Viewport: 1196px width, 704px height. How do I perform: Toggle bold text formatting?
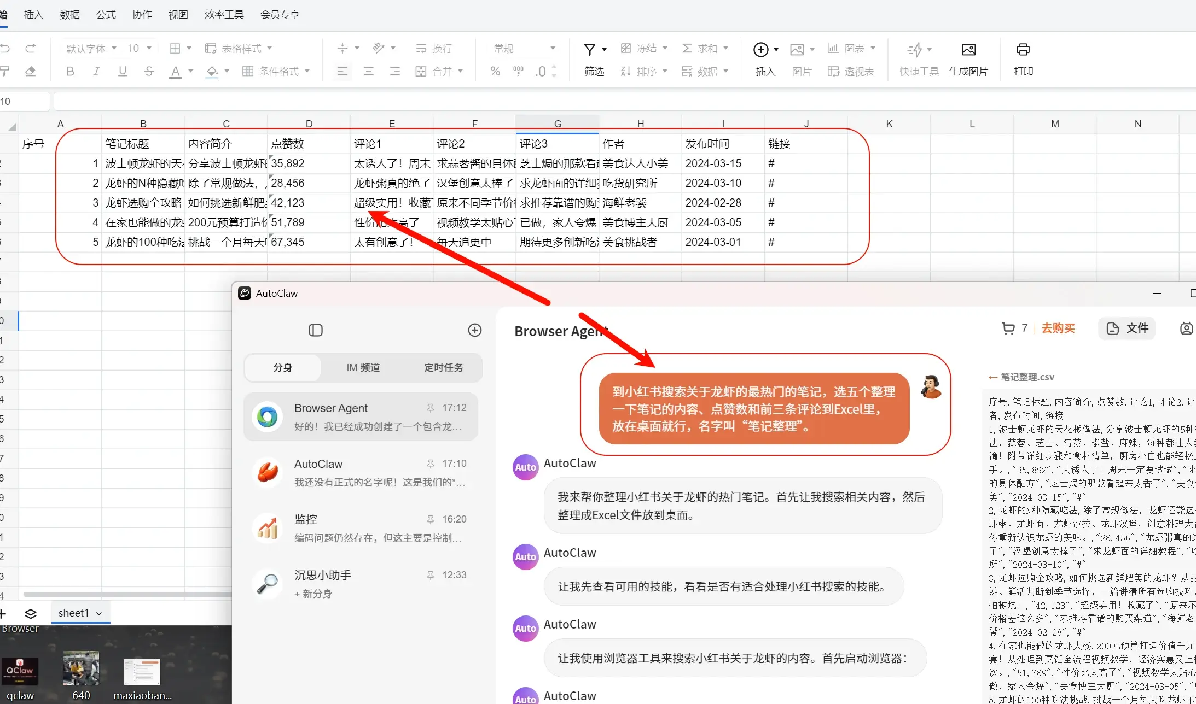(70, 71)
